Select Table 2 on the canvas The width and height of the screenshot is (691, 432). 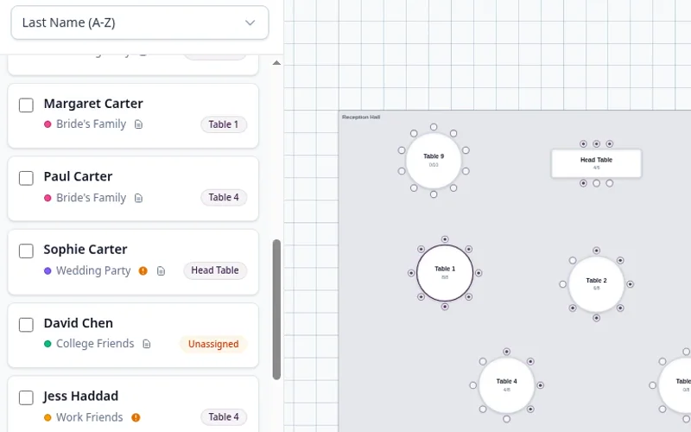tap(596, 284)
